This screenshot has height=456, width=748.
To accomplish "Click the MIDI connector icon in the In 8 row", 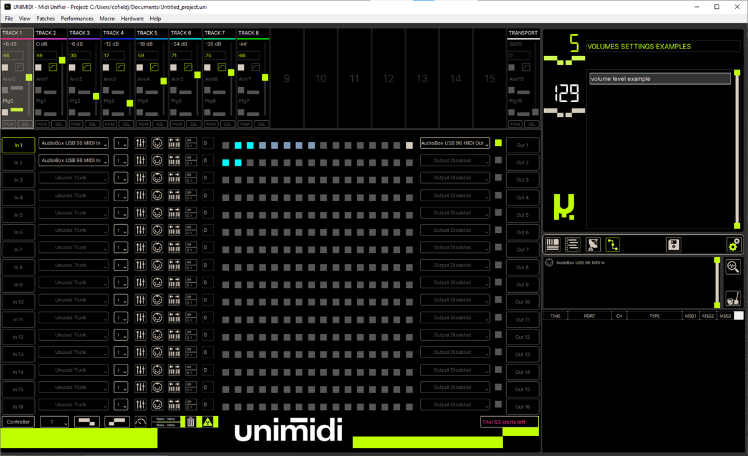I will 157,265.
